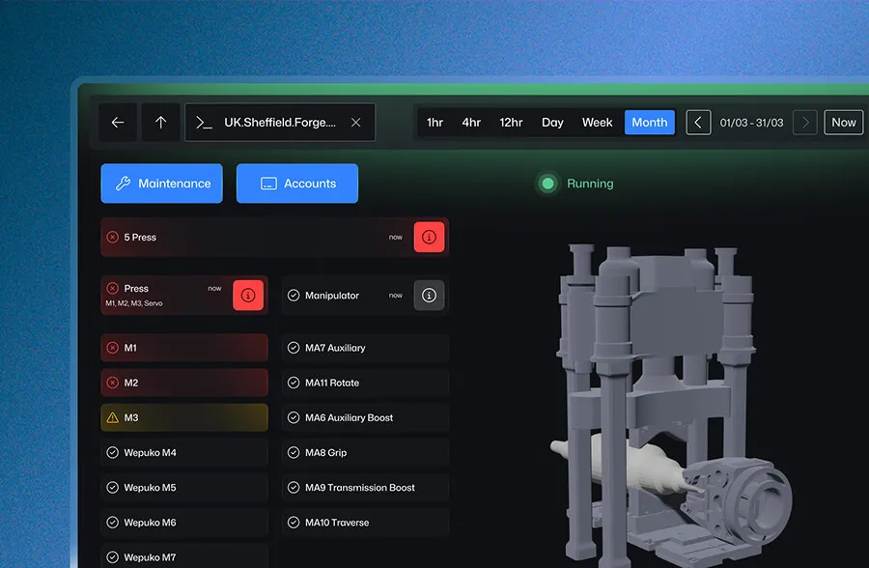Select the 1hr time range
Screen dimensions: 869x568
[x=434, y=123]
